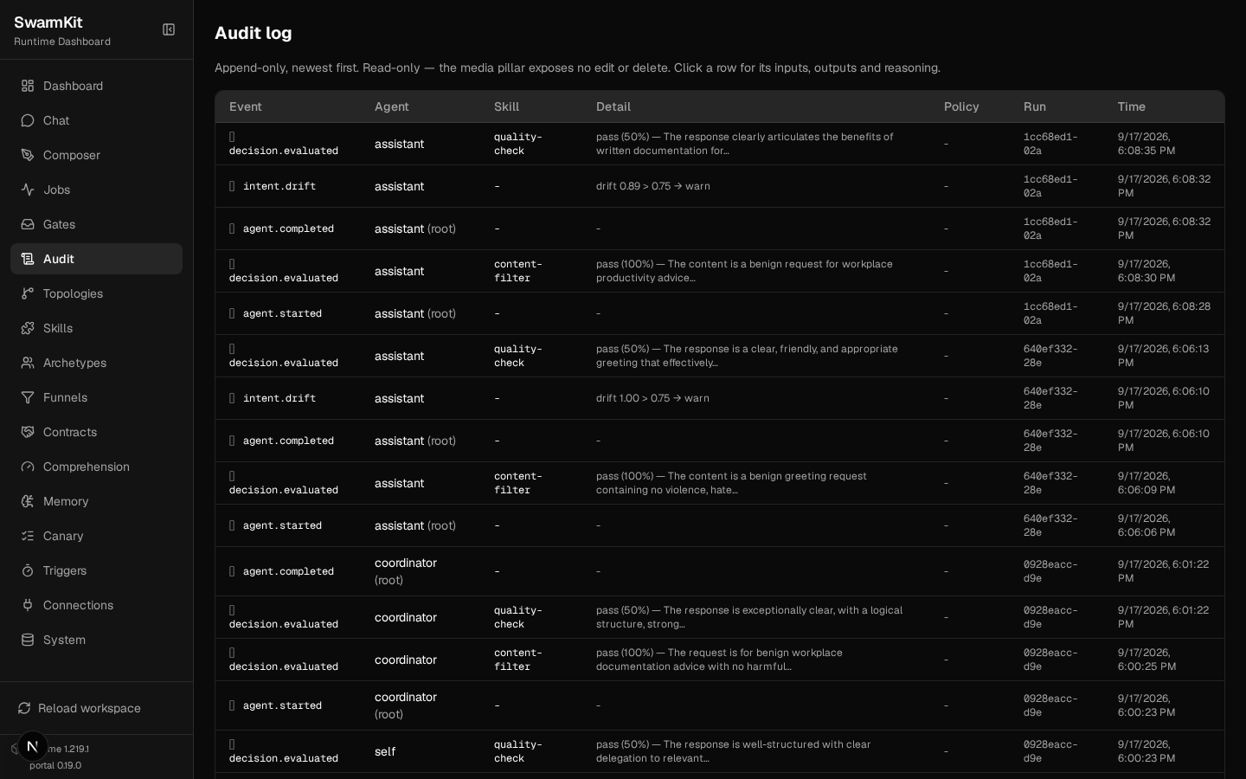1246x779 pixels.
Task: Select the Triggers timer icon
Action: [x=28, y=570]
